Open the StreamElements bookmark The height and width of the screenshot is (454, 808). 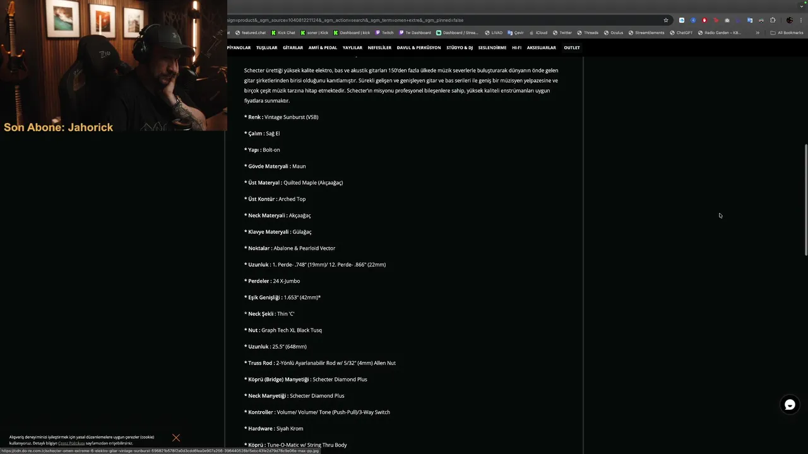pyautogui.click(x=646, y=33)
